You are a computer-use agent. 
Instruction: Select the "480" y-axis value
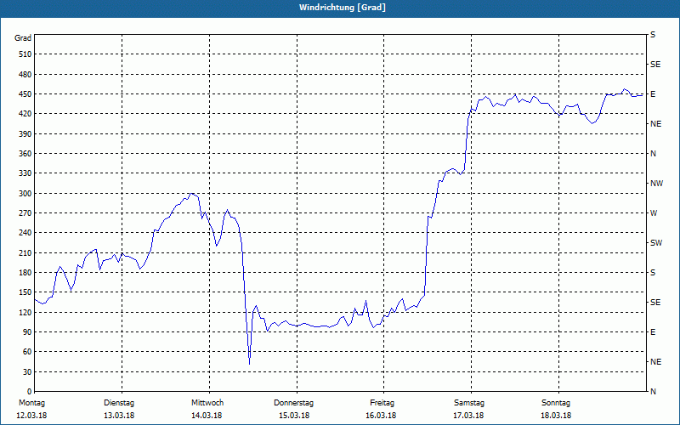pos(25,75)
